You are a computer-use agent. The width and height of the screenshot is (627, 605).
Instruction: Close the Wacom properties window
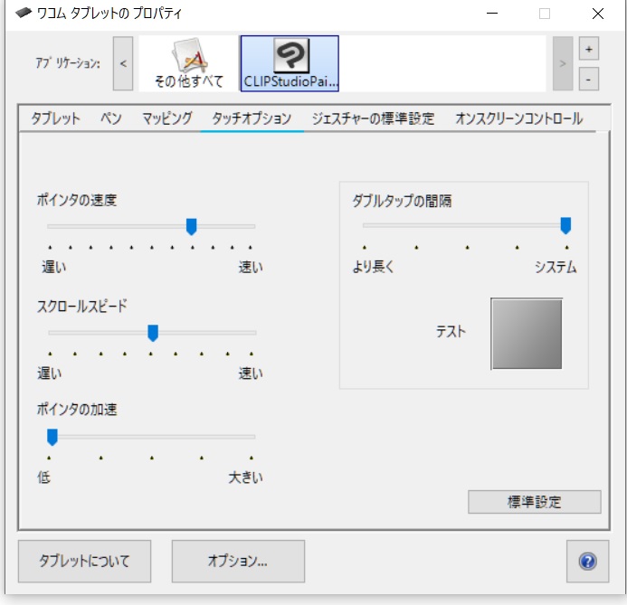click(598, 14)
